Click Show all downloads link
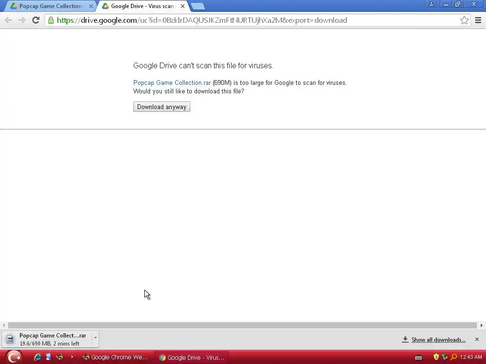The width and height of the screenshot is (486, 364). [x=438, y=339]
